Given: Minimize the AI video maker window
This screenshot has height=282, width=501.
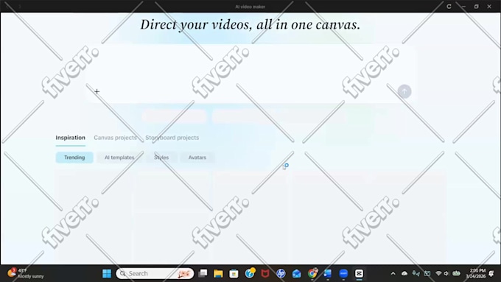Looking at the screenshot, I should pos(463,7).
